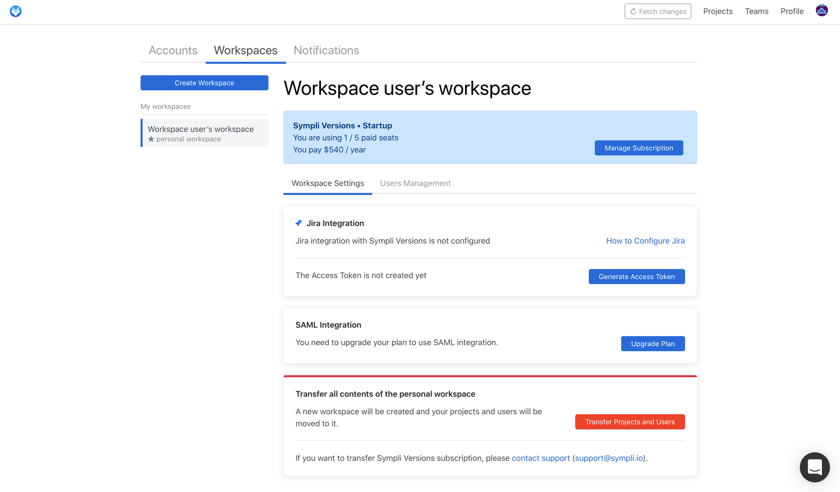Screen dimensions: 840x492
Task: Click Generate Access Token button
Action: pyautogui.click(x=637, y=276)
